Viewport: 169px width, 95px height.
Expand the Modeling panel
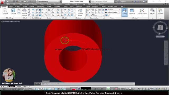click(x=10, y=18)
